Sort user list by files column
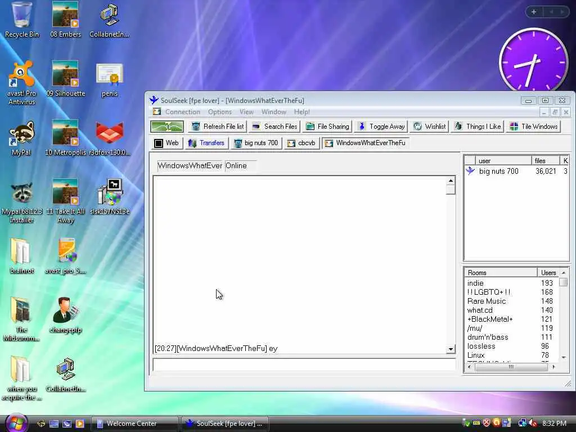 pos(546,160)
